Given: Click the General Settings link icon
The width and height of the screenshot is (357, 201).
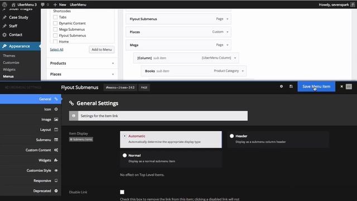Looking at the screenshot, I should click(71, 103).
